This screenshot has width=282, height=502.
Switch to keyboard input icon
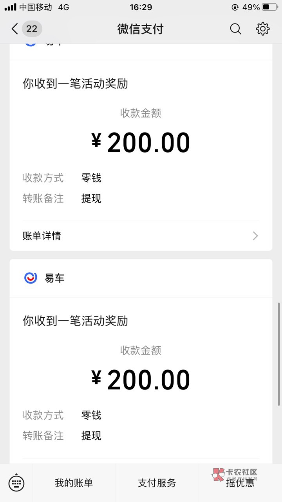coord(16,483)
